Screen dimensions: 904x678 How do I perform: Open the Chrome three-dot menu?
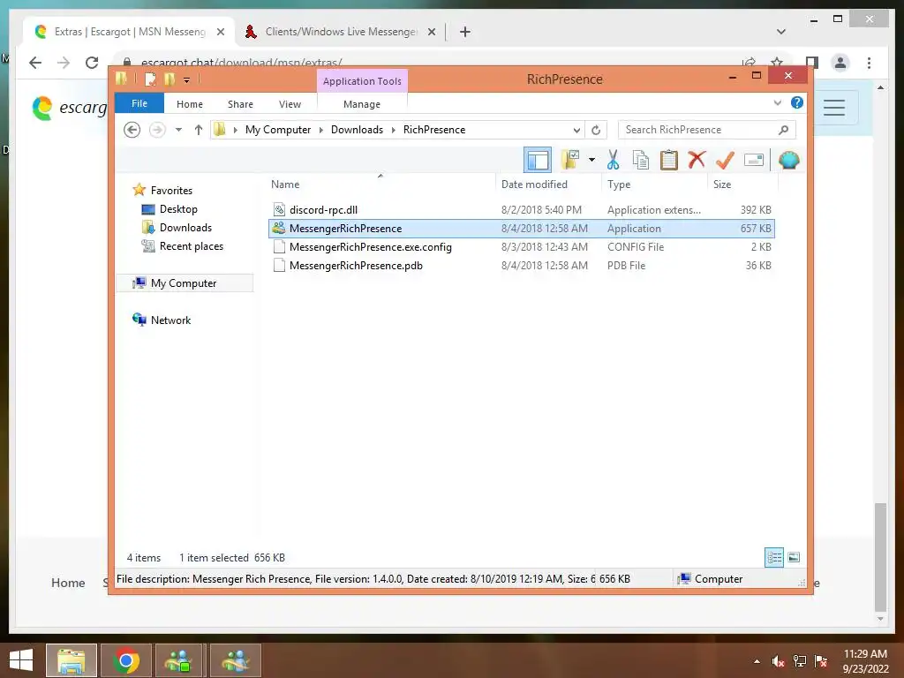[869, 63]
